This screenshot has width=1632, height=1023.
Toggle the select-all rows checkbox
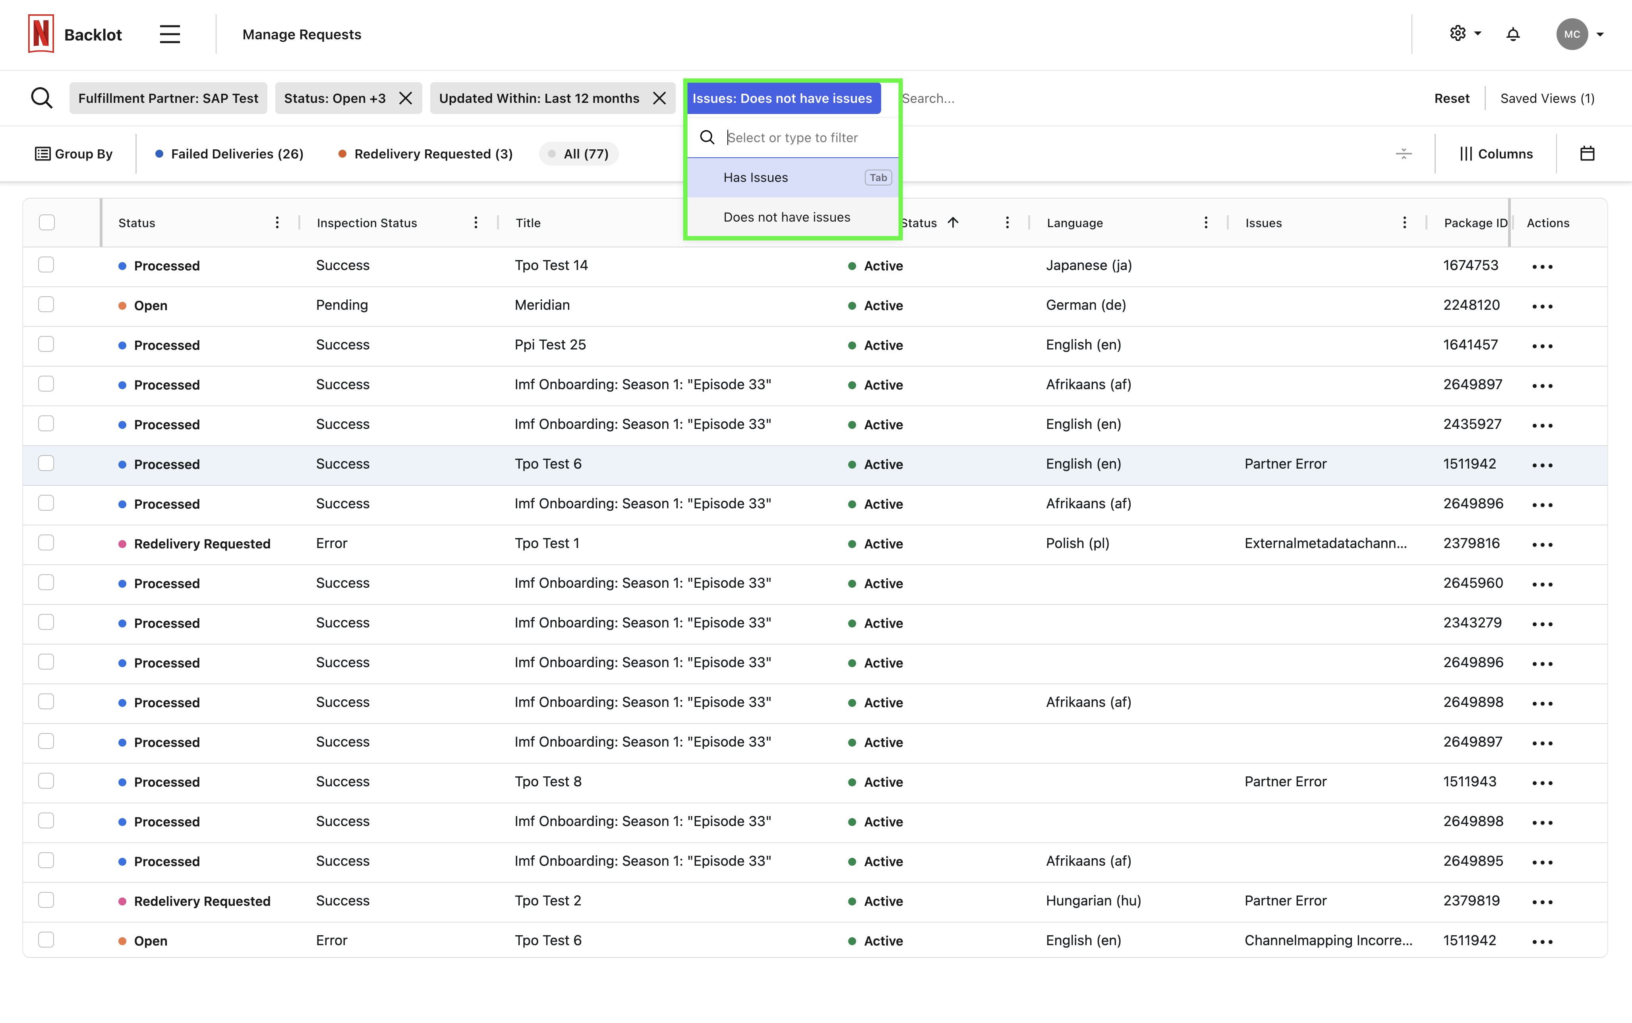tap(47, 223)
